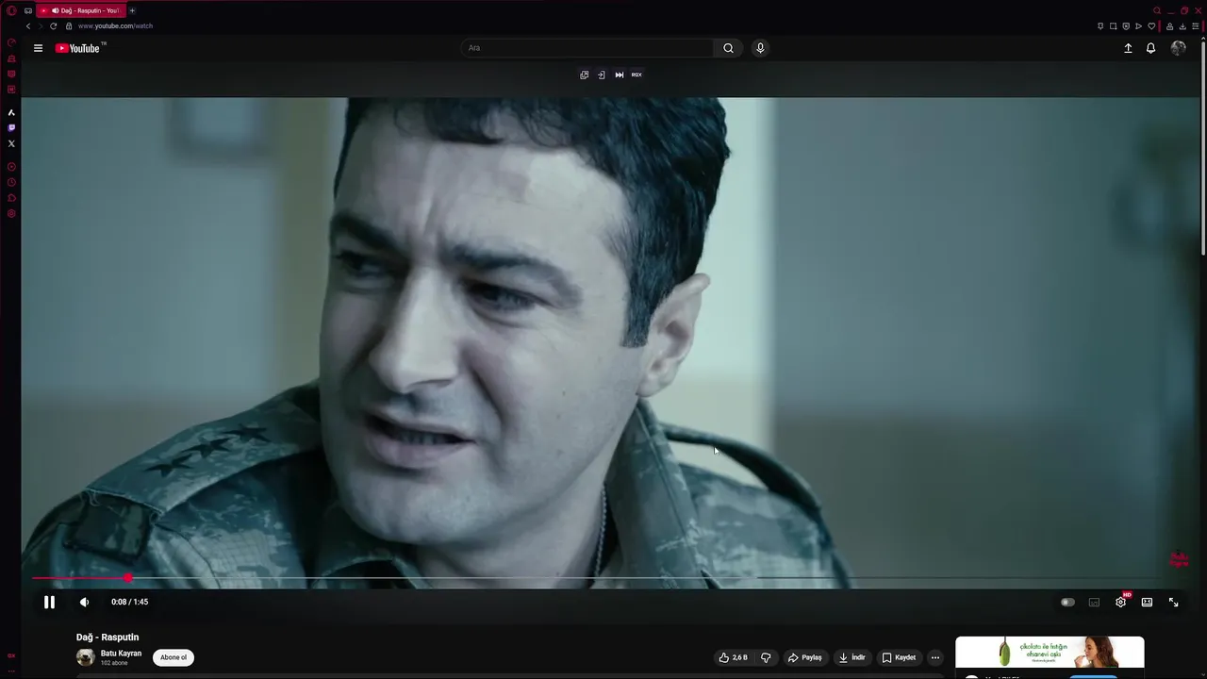Open the advertisement banner thumbnail

point(1050,653)
